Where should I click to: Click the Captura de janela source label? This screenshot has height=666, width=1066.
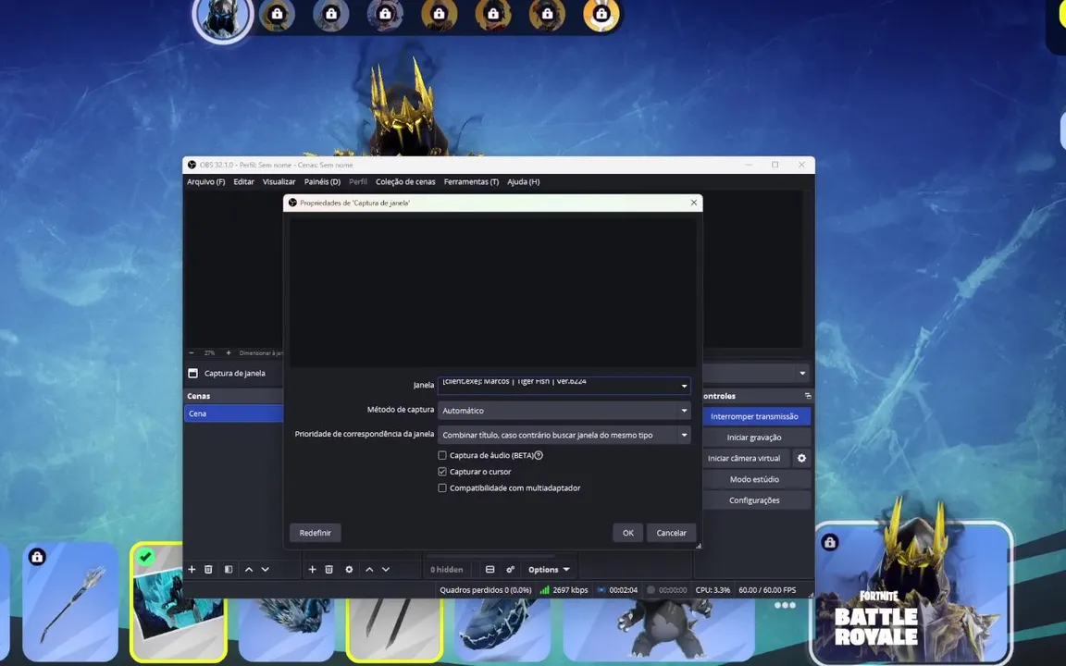click(234, 373)
